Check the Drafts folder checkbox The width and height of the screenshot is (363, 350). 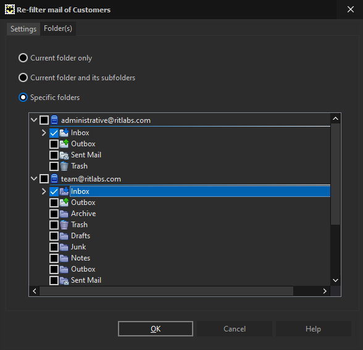click(54, 236)
